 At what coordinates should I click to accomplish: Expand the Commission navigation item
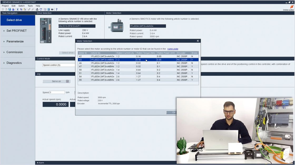click(x=18, y=52)
